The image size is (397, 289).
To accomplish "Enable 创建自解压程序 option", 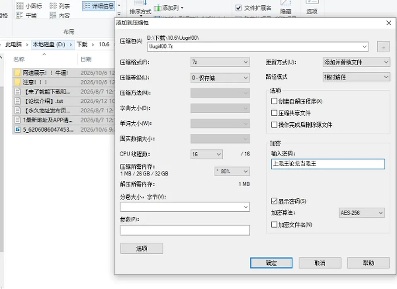I will pyautogui.click(x=274, y=101).
